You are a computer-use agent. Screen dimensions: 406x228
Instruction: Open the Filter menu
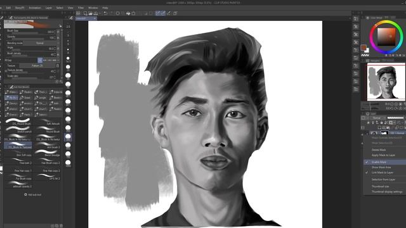click(x=81, y=8)
